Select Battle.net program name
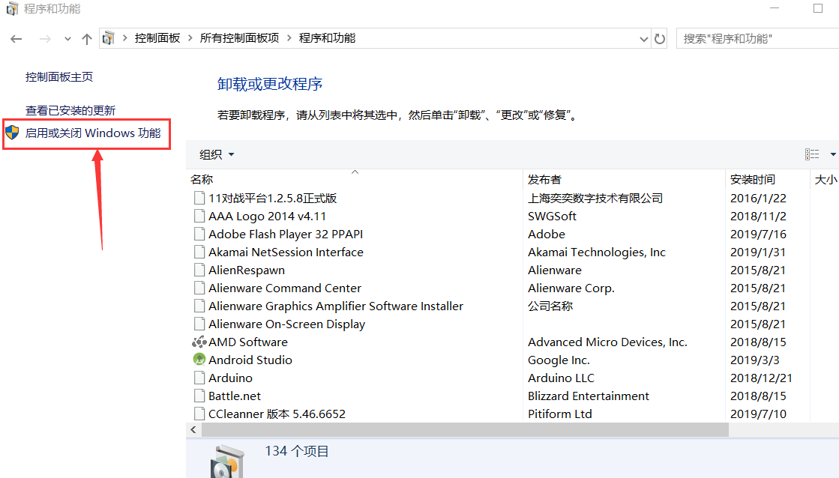839x478 pixels. pos(235,396)
